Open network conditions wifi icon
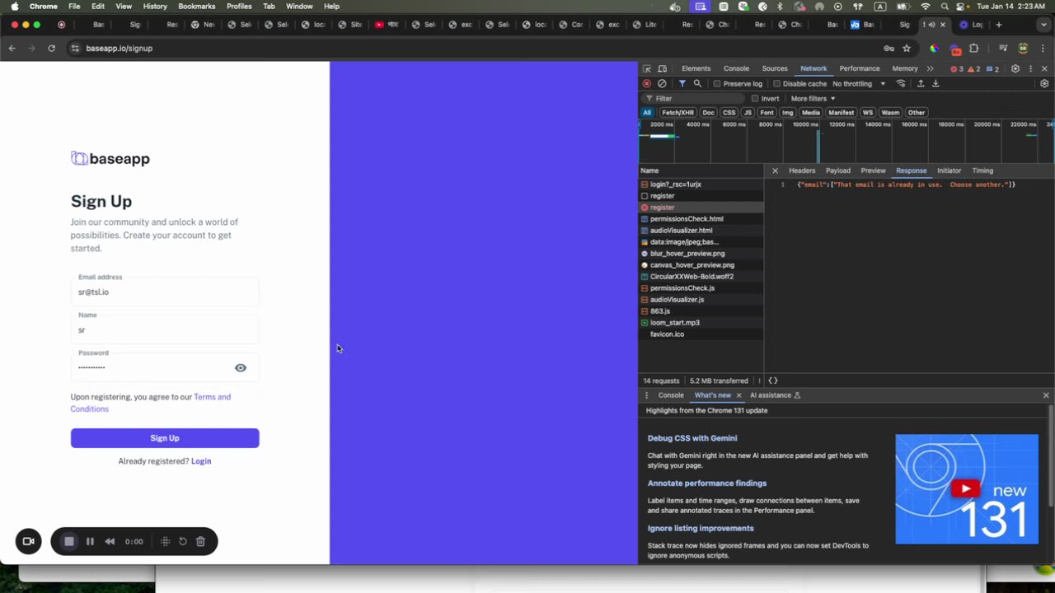 (901, 83)
